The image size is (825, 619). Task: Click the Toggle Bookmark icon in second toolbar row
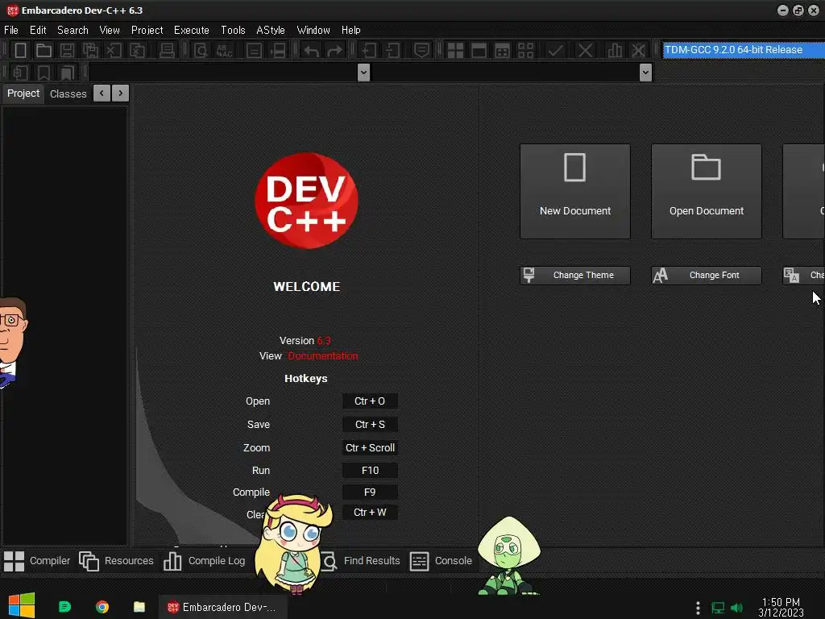pyautogui.click(x=44, y=73)
